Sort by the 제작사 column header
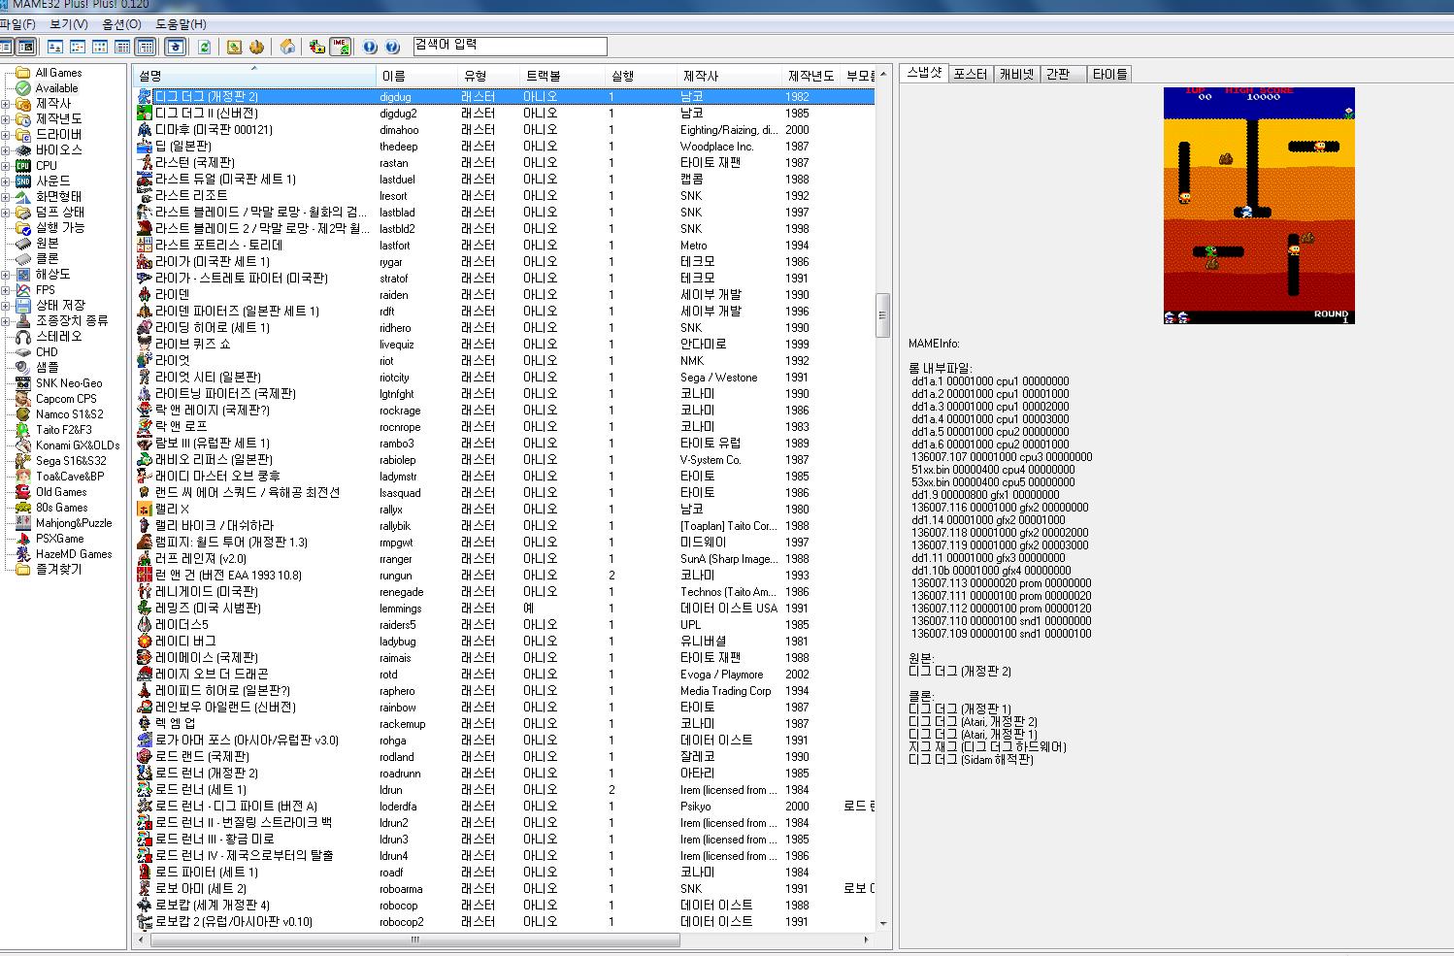 click(x=728, y=76)
